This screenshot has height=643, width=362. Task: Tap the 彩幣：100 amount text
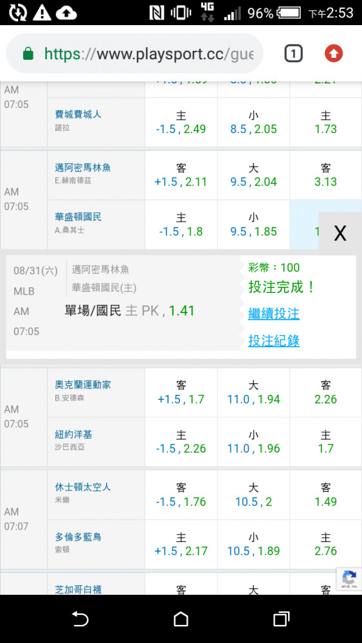click(274, 267)
